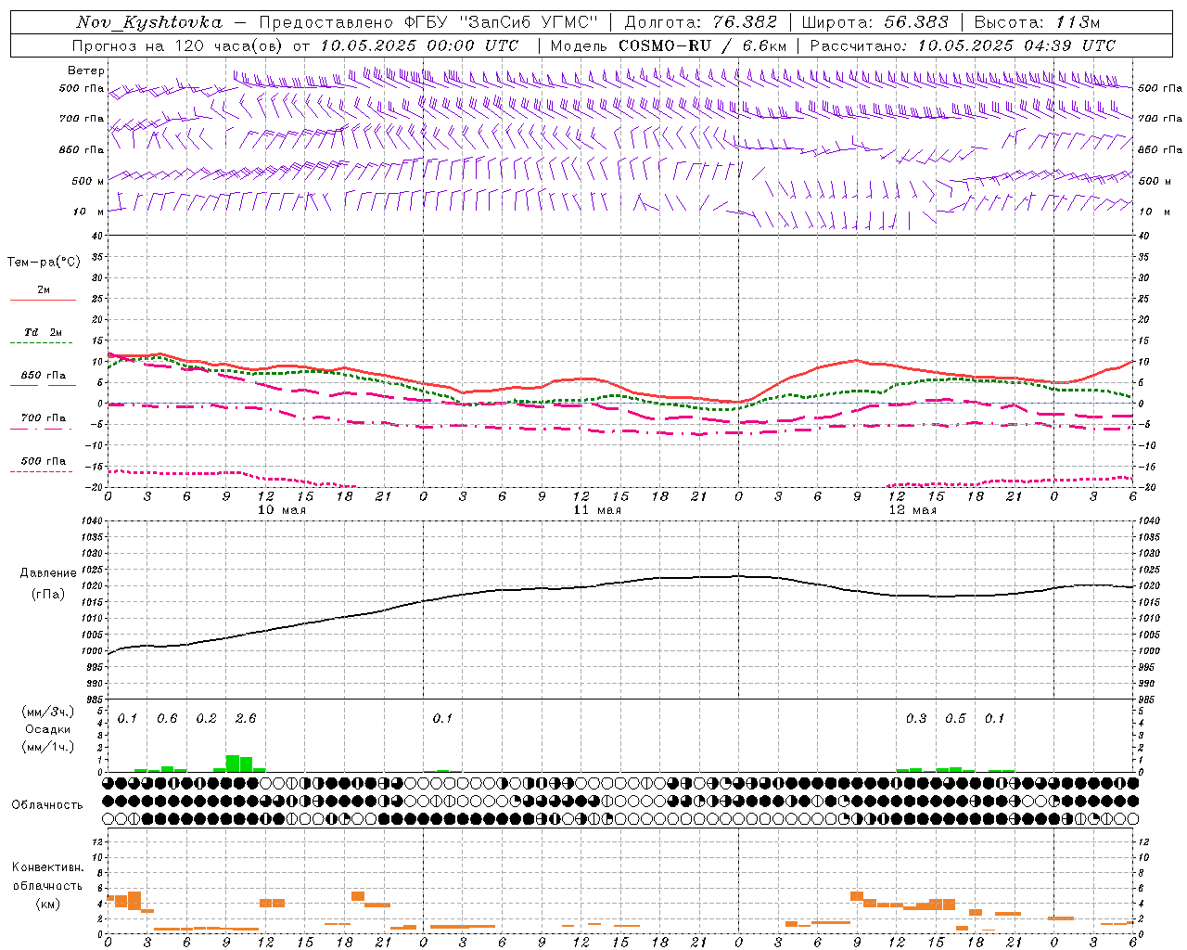
Task: Click the '0.5' three-hour precipitation value
Action: [x=955, y=719]
